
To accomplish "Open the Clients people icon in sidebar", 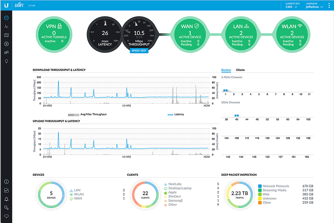I will pos(6,52).
